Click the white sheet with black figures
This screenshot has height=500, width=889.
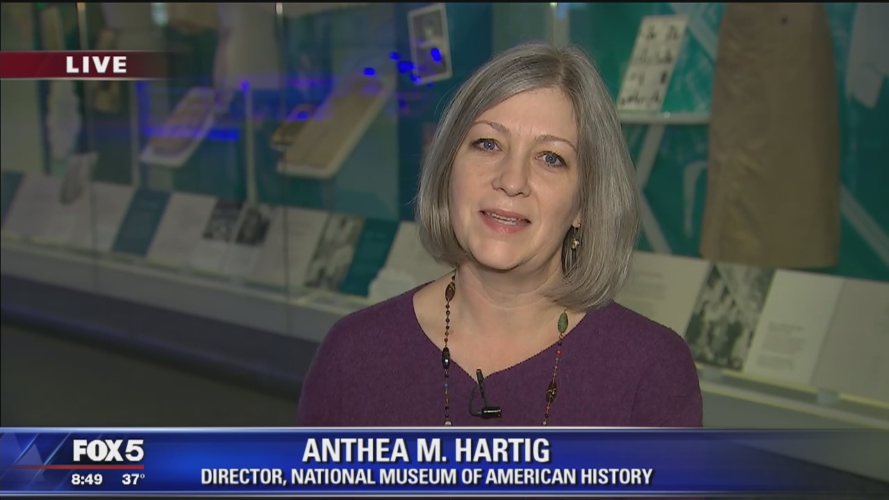tap(651, 62)
